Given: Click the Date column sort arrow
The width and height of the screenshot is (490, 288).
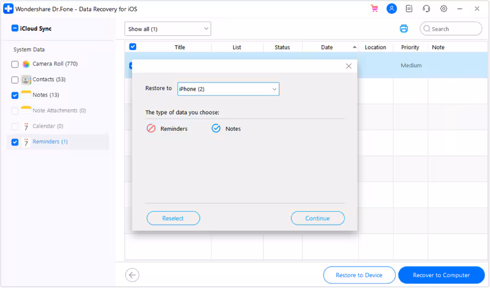Looking at the screenshot, I should point(354,47).
